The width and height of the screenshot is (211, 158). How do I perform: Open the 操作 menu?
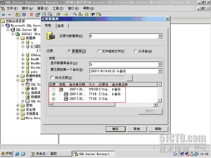pyautogui.click(x=28, y=8)
